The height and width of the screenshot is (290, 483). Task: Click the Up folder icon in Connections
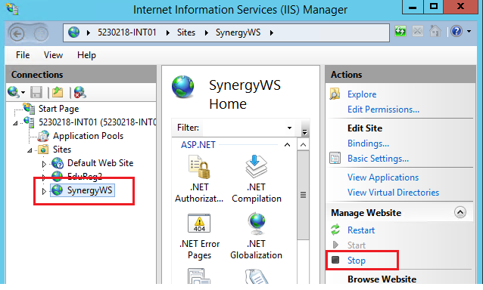[58, 92]
